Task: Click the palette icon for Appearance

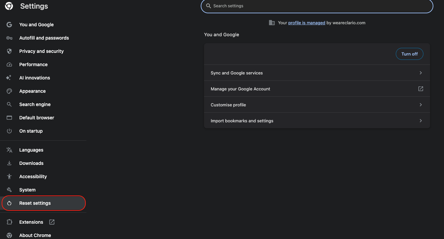Action: 9,91
